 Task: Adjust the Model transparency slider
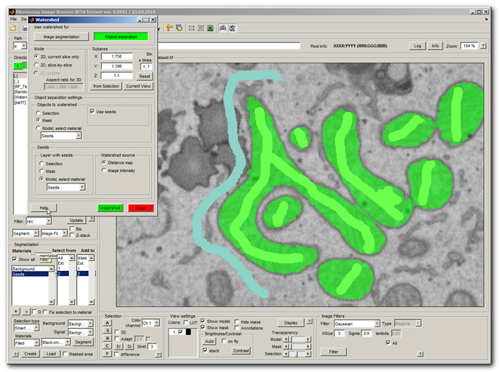coord(297,339)
